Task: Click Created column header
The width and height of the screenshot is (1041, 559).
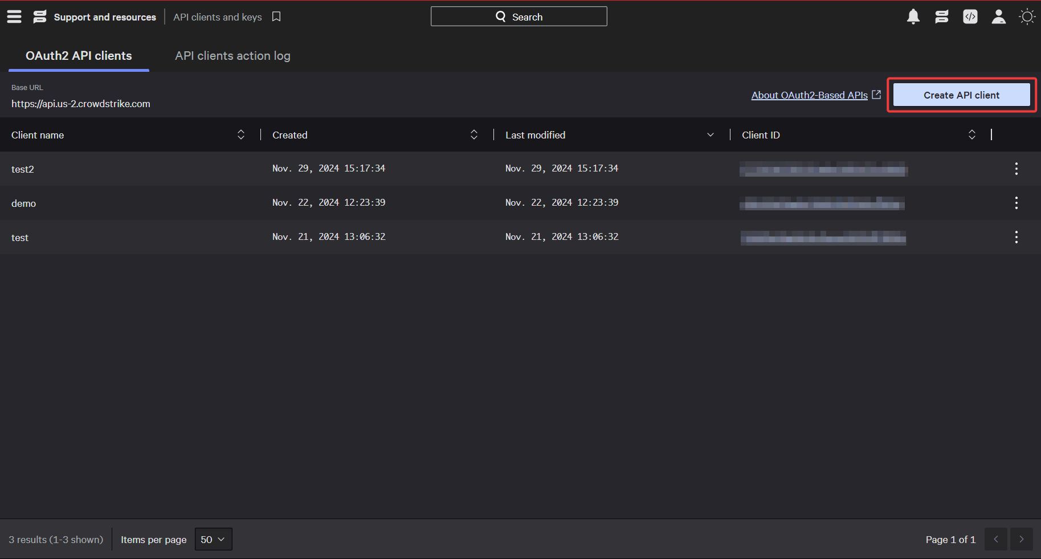Action: pyautogui.click(x=290, y=135)
